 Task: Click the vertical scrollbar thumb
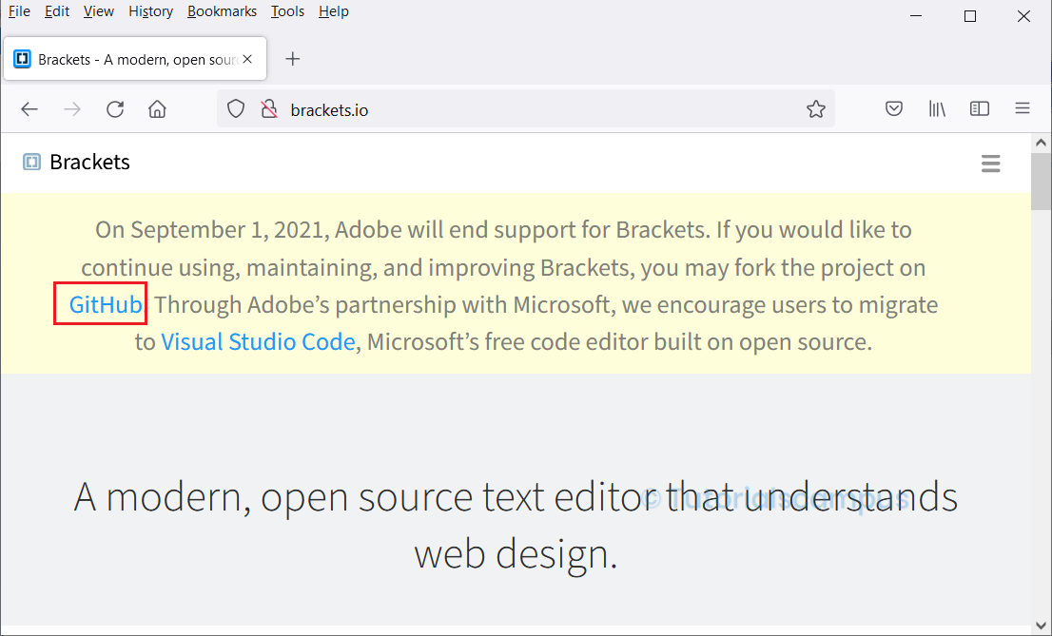(1041, 182)
